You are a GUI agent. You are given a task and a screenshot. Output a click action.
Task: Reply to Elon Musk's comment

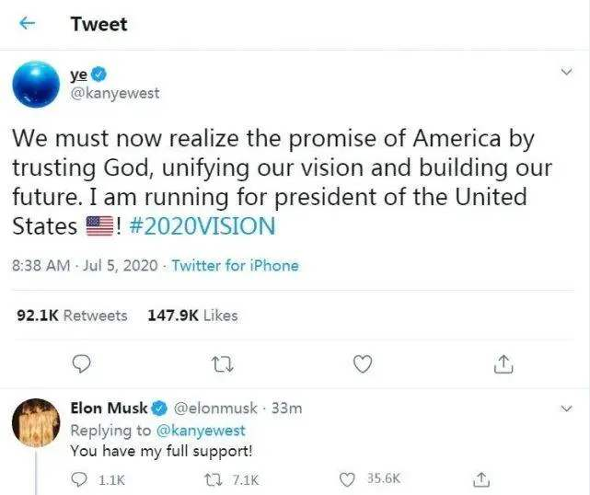click(80, 478)
